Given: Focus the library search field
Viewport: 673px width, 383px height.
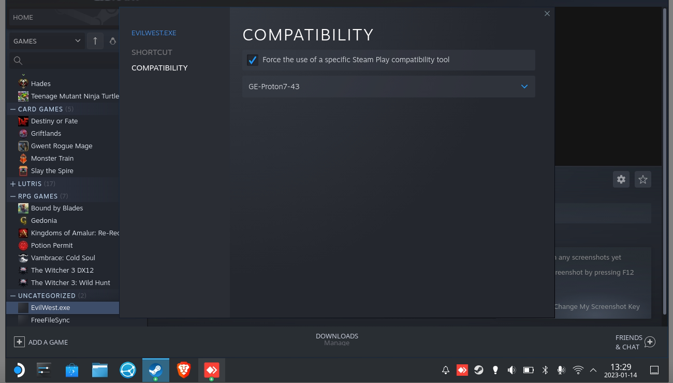Looking at the screenshot, I should (x=65, y=61).
